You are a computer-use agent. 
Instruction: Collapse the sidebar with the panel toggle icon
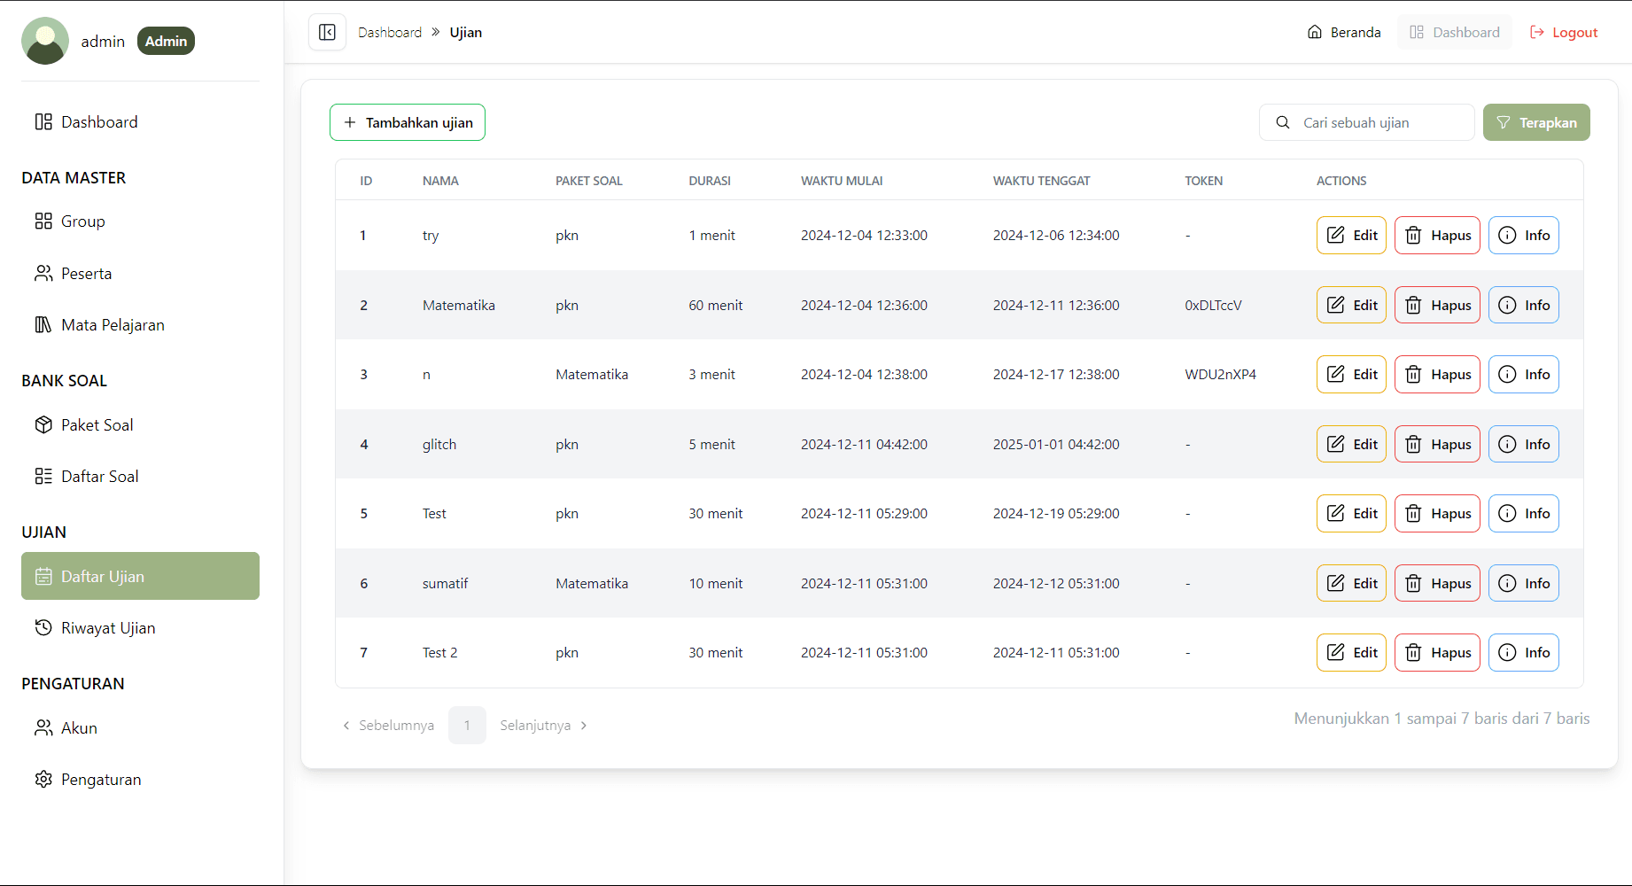[327, 33]
